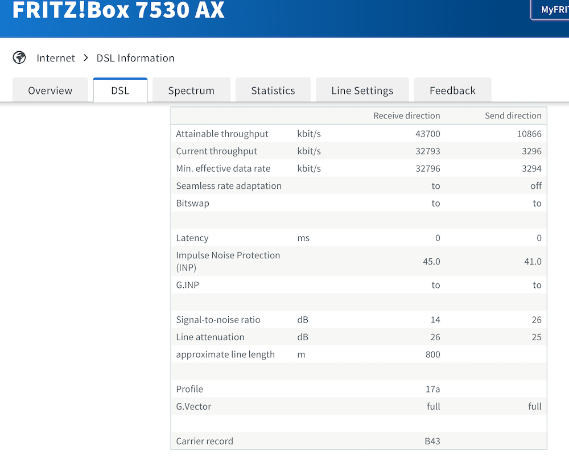Click the Seamless rate adaptation label

(x=229, y=186)
